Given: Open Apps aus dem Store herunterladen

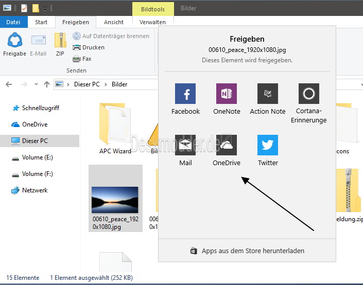Looking at the screenshot, I should pyautogui.click(x=247, y=251).
